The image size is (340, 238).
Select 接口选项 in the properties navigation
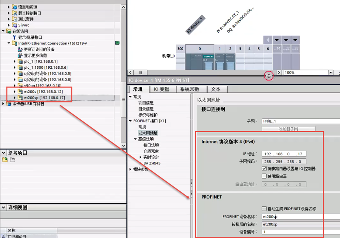(x=151, y=145)
